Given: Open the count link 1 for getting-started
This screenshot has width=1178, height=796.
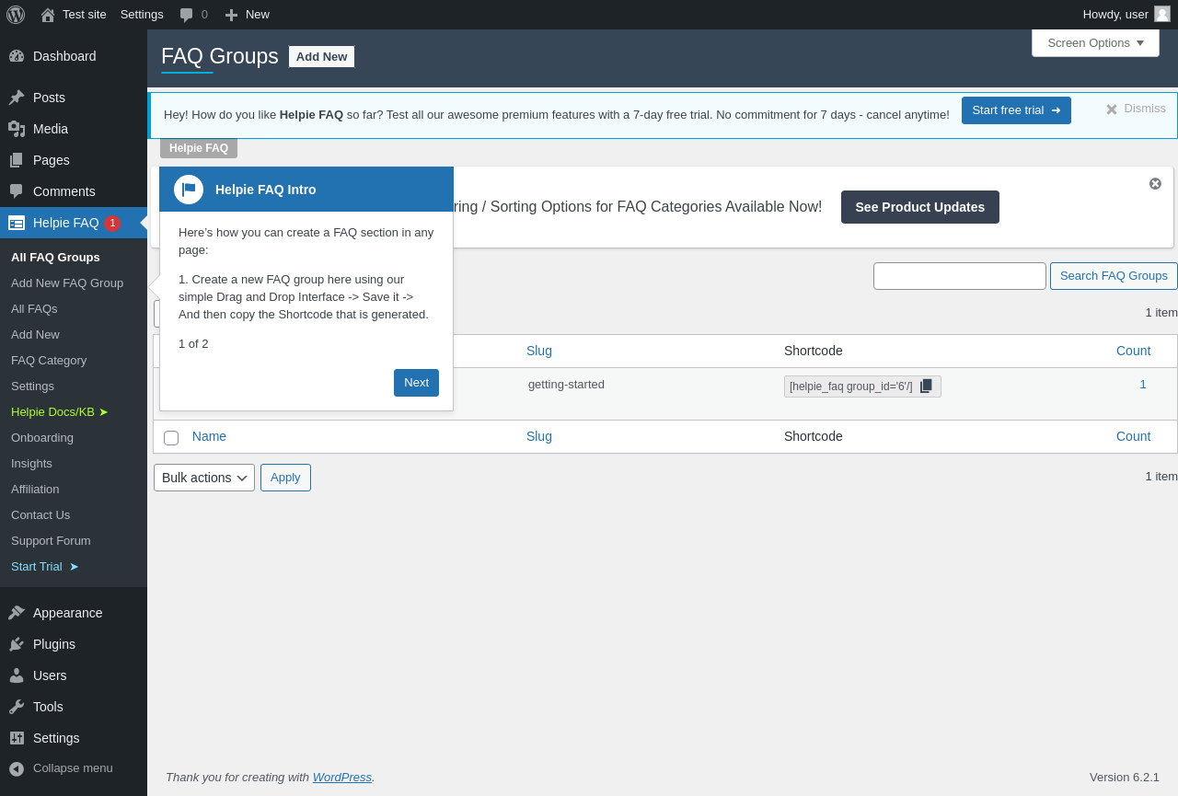Looking at the screenshot, I should (x=1143, y=385).
